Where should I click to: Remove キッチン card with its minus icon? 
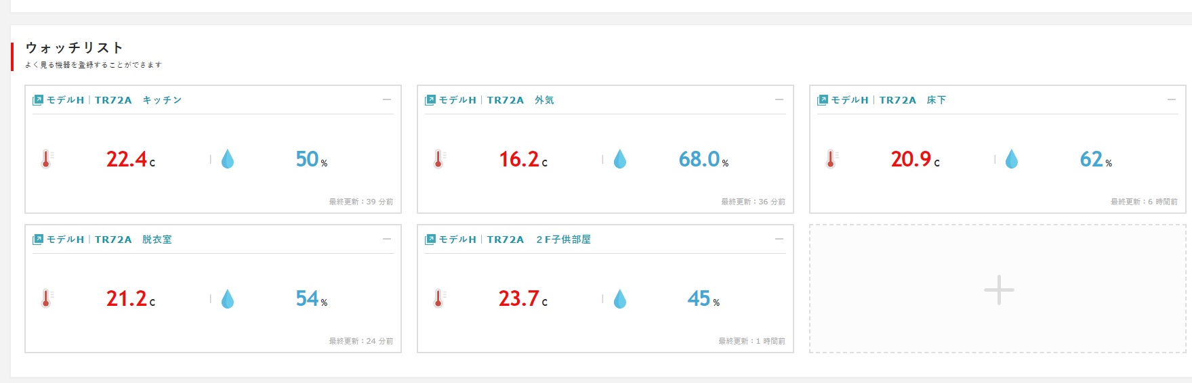(387, 99)
